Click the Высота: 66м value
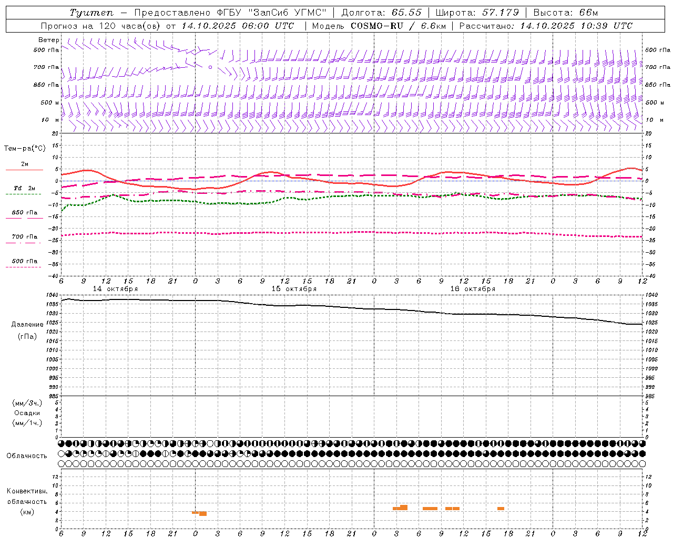The width and height of the screenshot is (673, 538). pyautogui.click(x=566, y=13)
